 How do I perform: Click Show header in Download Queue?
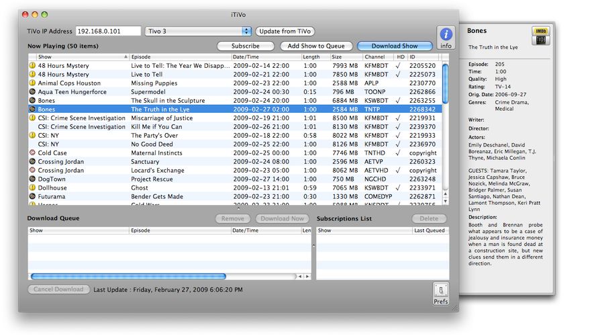[x=79, y=230]
